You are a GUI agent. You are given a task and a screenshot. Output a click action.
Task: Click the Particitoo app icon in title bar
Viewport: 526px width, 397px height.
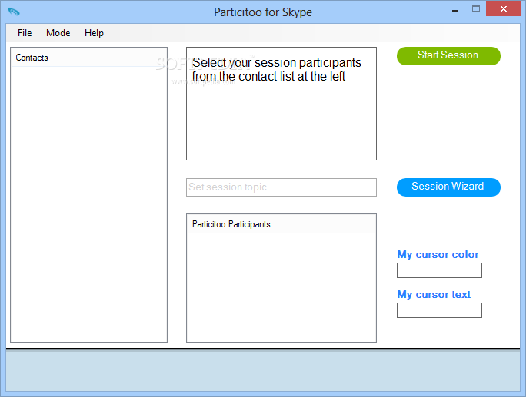point(14,12)
